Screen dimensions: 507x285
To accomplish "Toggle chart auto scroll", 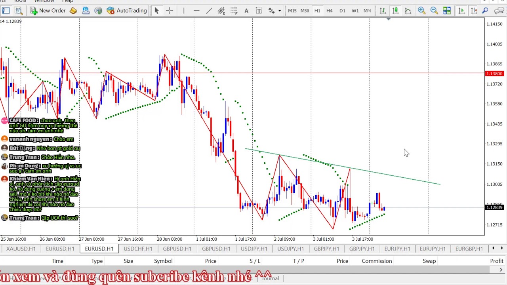I will (461, 11).
